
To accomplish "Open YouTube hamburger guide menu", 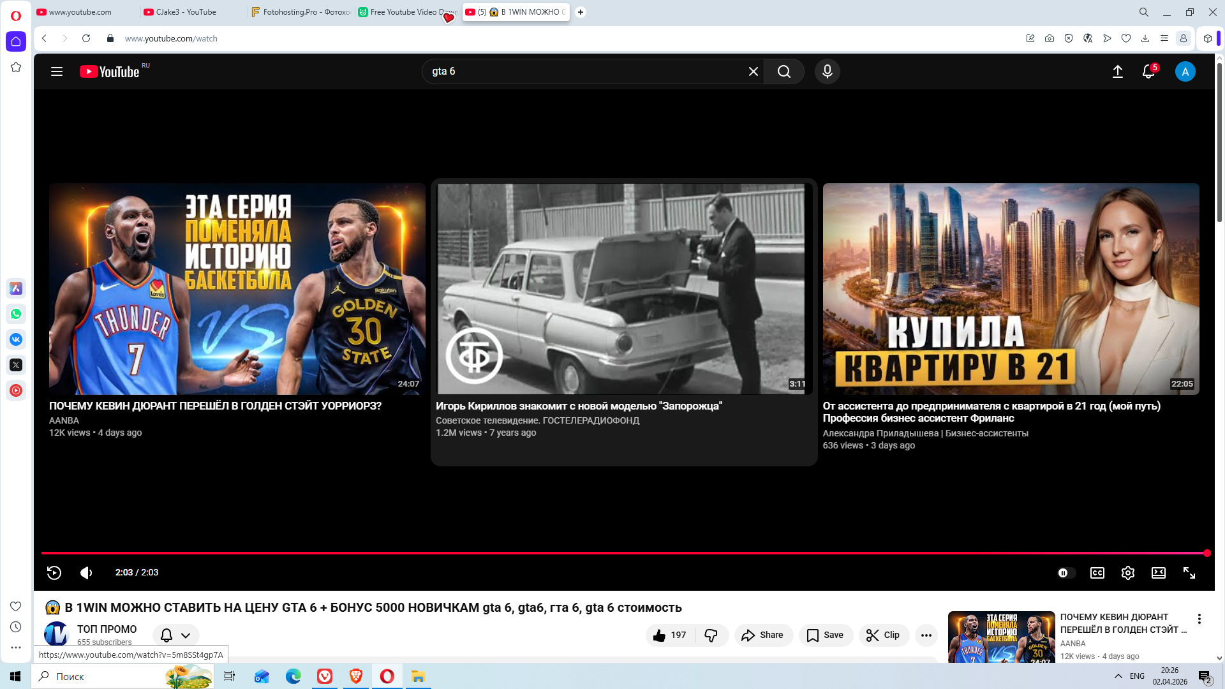I will tap(57, 71).
